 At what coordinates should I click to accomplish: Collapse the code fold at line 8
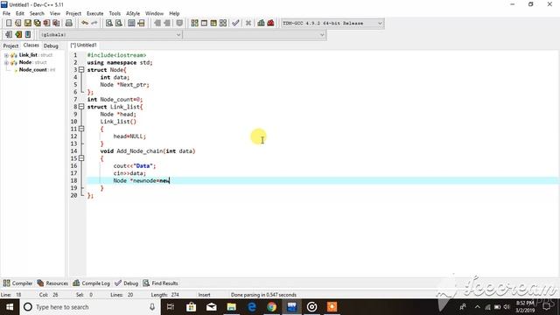[81, 107]
